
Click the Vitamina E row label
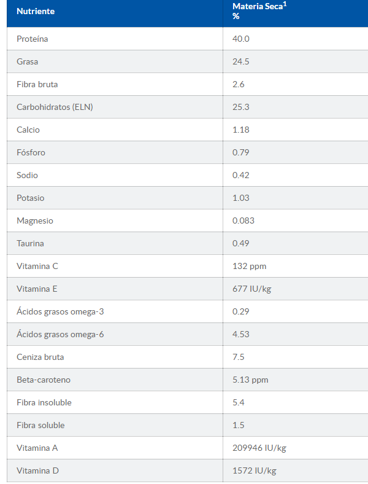[37, 289]
